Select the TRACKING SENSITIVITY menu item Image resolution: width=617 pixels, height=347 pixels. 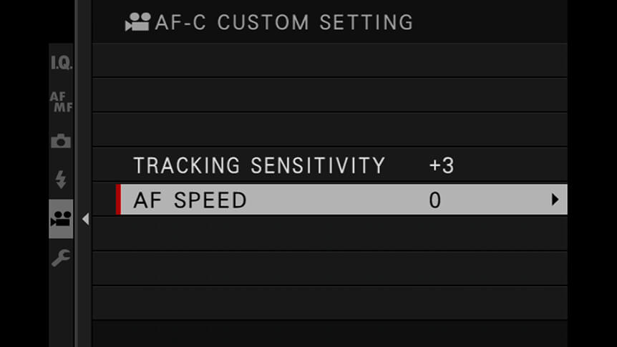coord(259,165)
